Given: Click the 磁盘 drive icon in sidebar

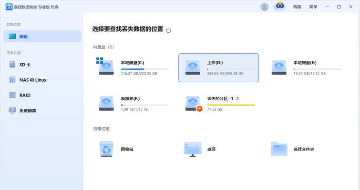Looking at the screenshot, I should click(x=12, y=36).
